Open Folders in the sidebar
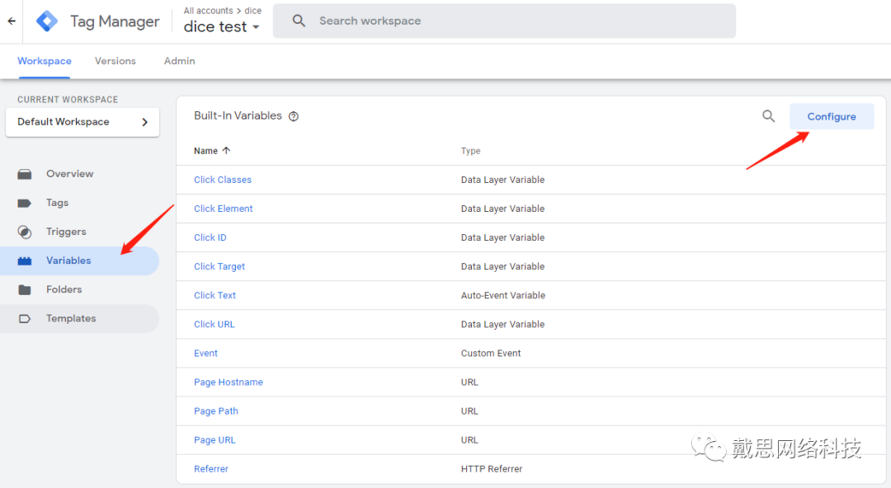The image size is (891, 488). coord(64,289)
